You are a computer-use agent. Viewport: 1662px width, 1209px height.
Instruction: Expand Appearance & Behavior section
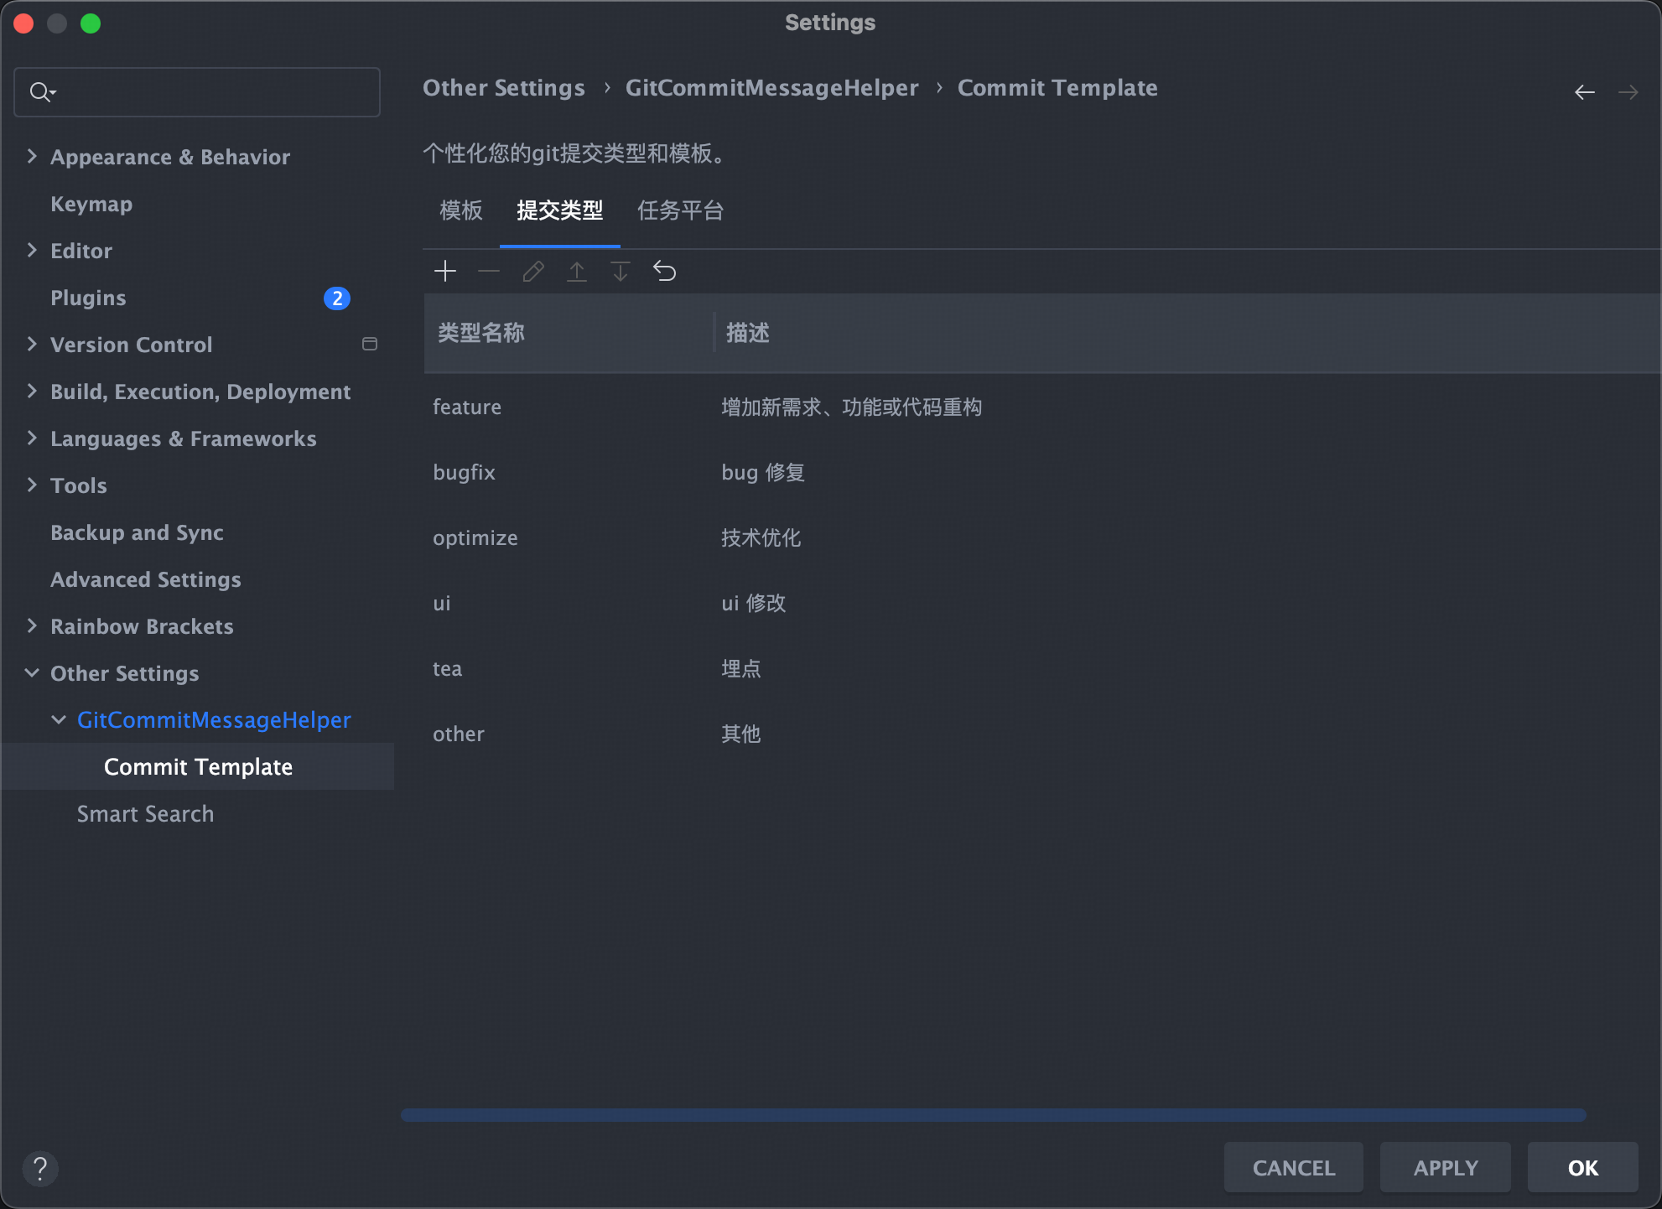(x=32, y=156)
